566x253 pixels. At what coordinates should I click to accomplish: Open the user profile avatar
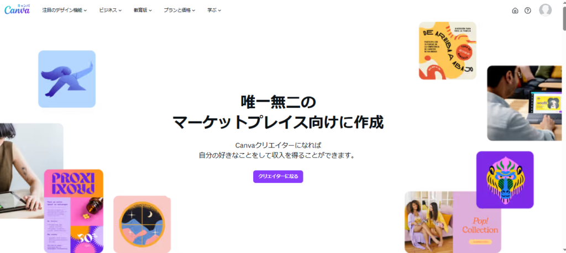(545, 10)
